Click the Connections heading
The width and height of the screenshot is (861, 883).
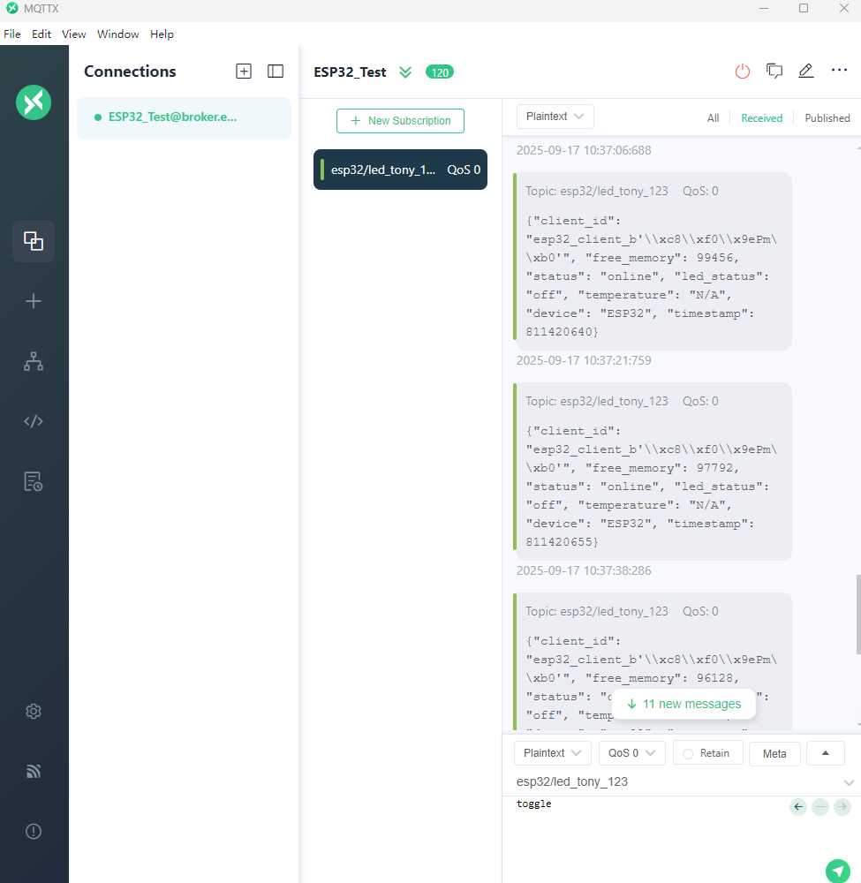[130, 72]
